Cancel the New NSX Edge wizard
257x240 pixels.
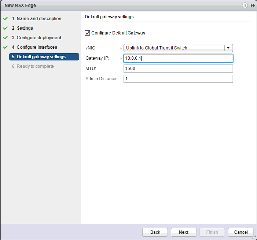coord(241,232)
